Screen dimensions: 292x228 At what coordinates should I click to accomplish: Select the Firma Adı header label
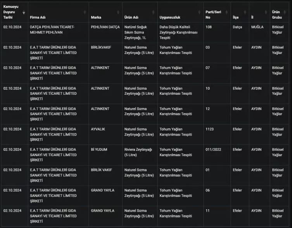(x=37, y=18)
